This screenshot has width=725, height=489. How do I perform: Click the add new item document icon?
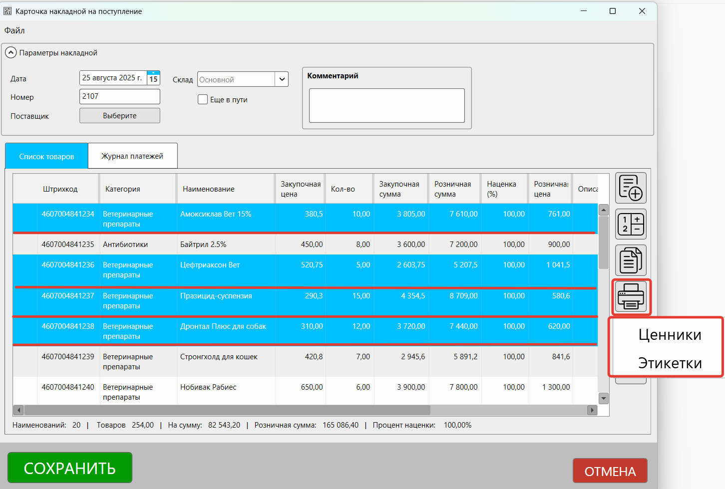[631, 188]
